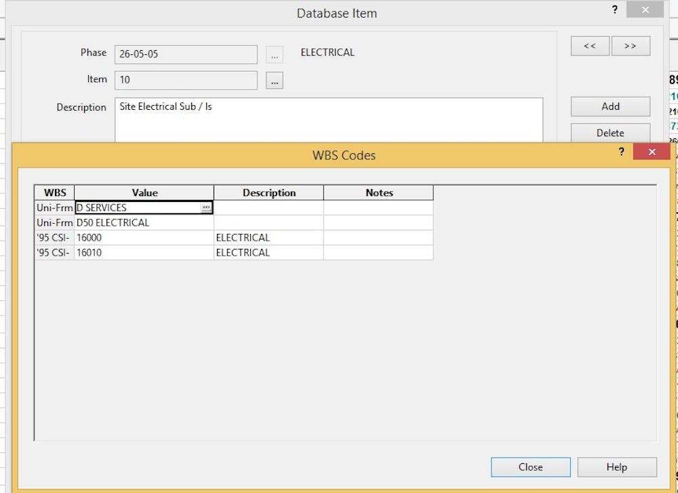Go to the next item with >>
The width and height of the screenshot is (678, 493).
631,46
